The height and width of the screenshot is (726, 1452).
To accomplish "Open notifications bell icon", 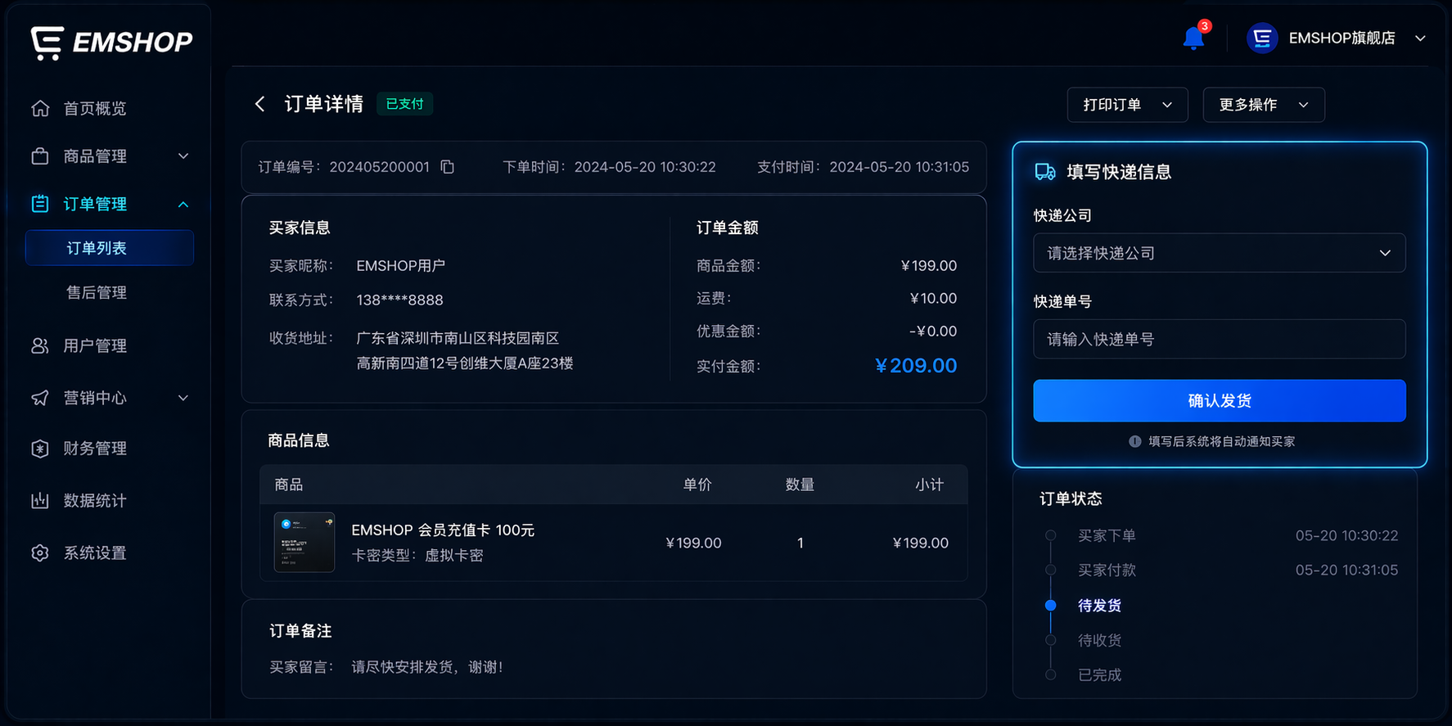I will [1193, 38].
